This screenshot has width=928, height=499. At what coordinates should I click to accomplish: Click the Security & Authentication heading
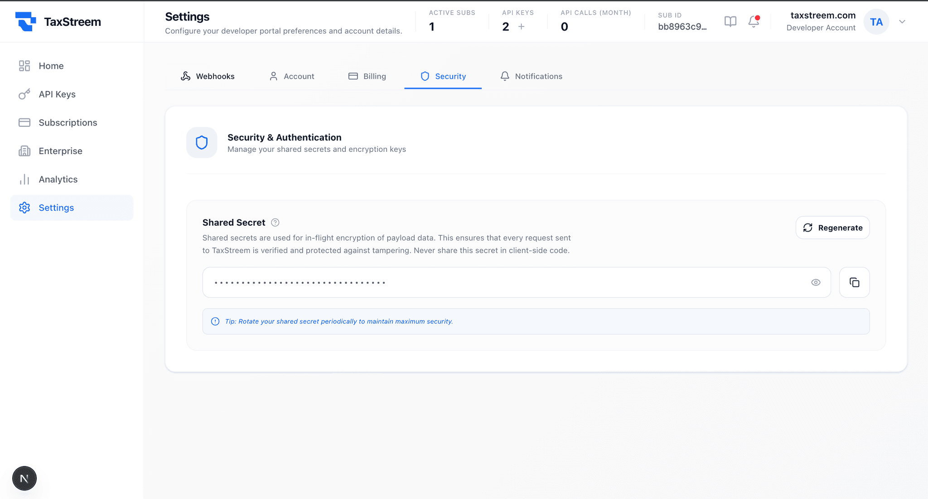click(x=285, y=137)
